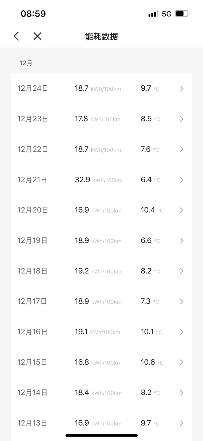Tap the 32.9 kWh/100km consumption value
This screenshot has width=203, height=441.
(98, 180)
